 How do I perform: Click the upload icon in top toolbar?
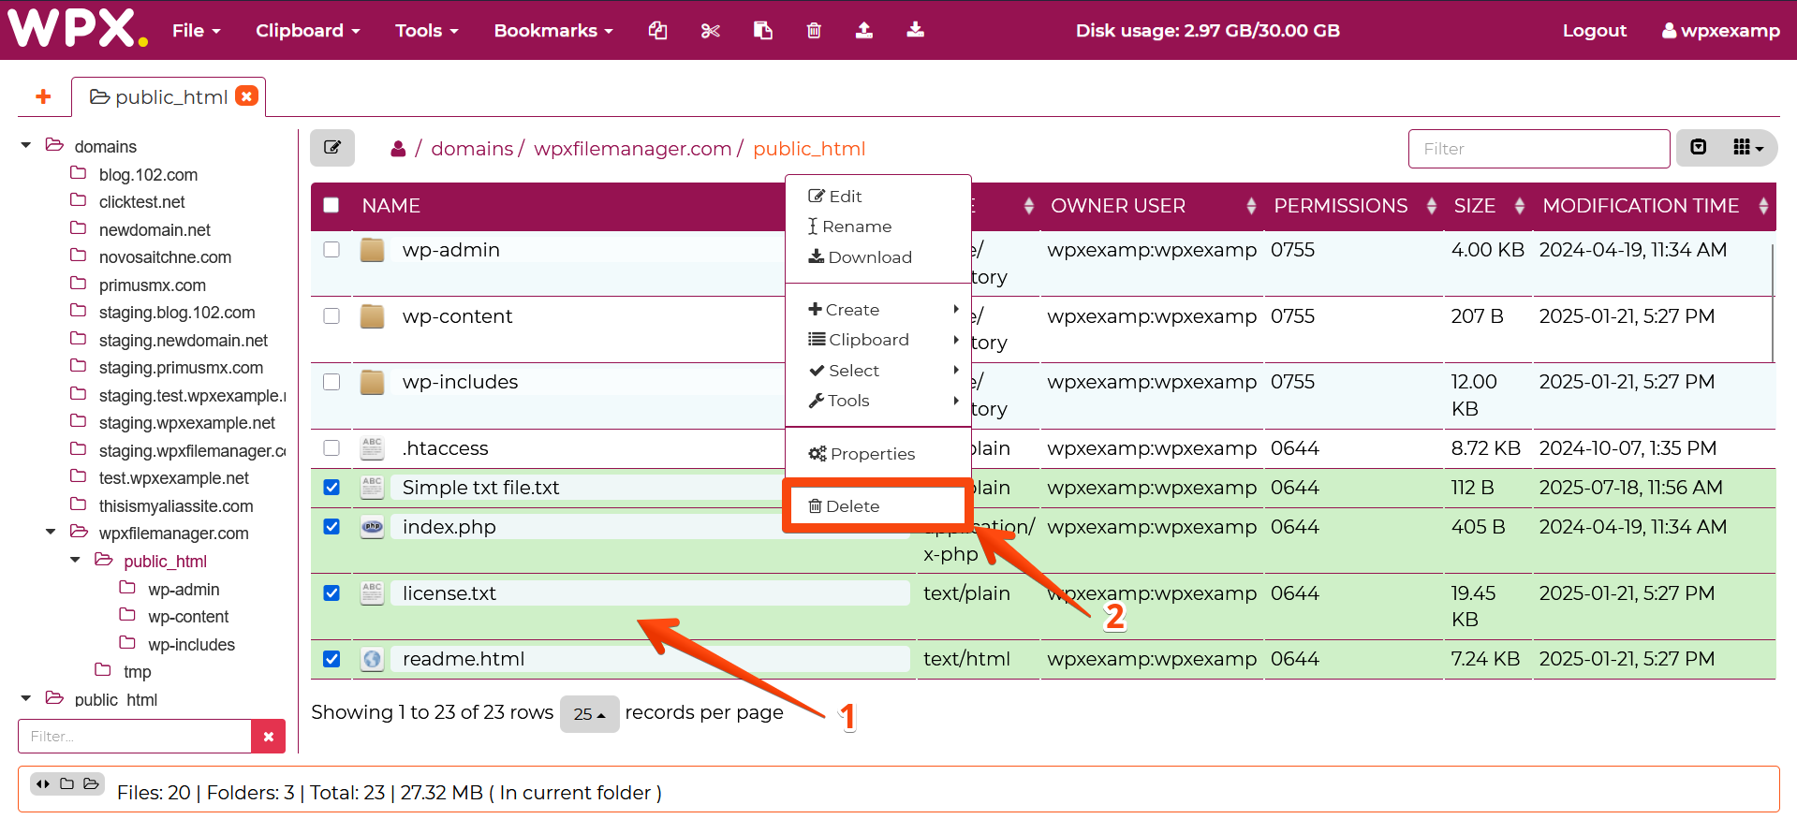[x=864, y=30]
